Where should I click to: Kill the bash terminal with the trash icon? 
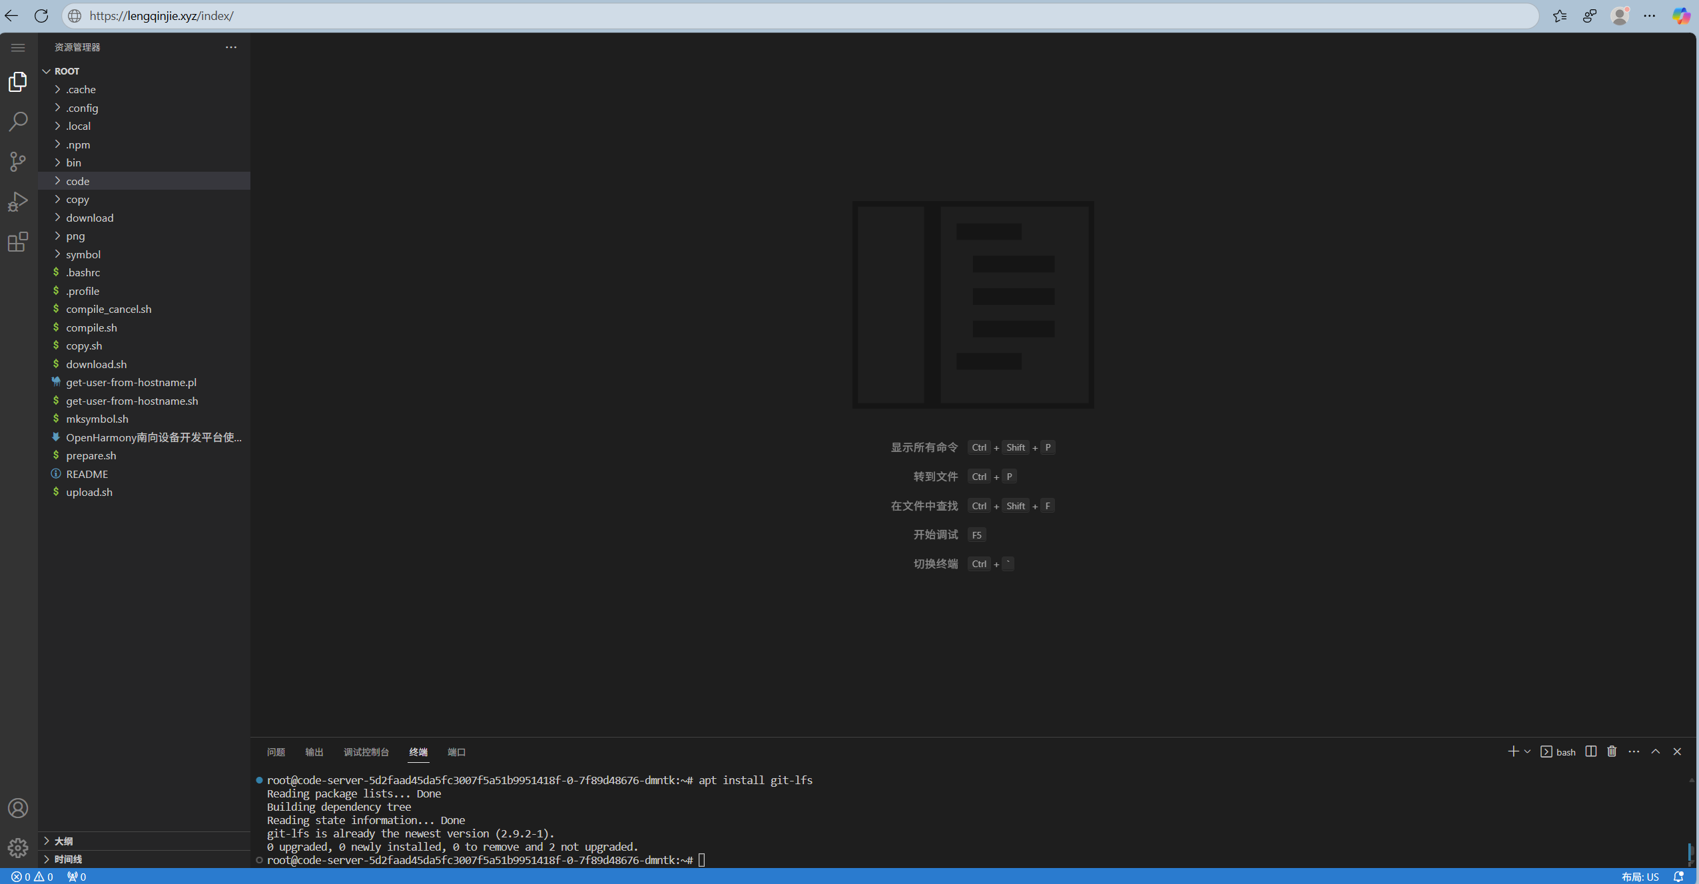point(1611,752)
